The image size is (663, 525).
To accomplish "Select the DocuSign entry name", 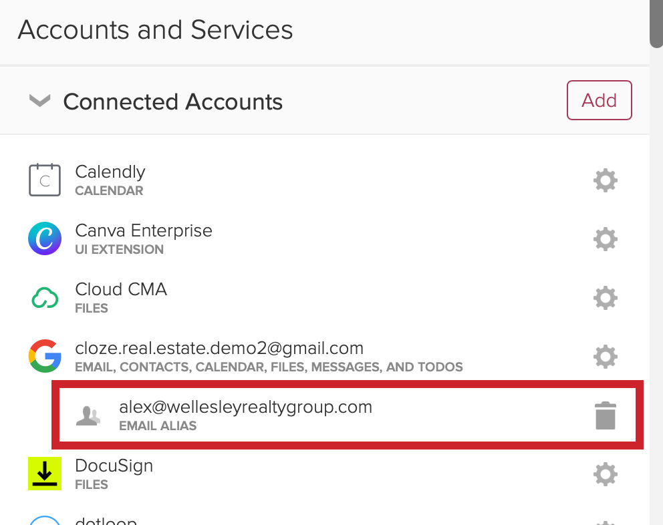I will point(114,466).
